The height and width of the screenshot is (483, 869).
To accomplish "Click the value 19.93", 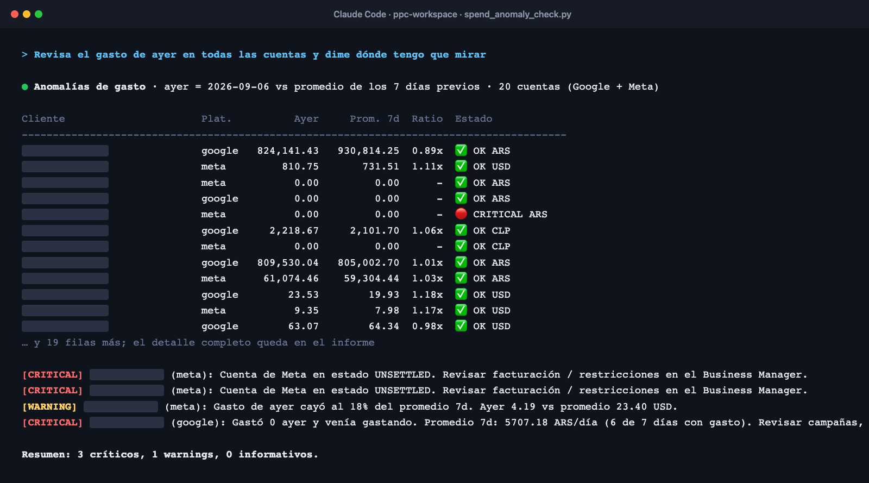I will [384, 294].
